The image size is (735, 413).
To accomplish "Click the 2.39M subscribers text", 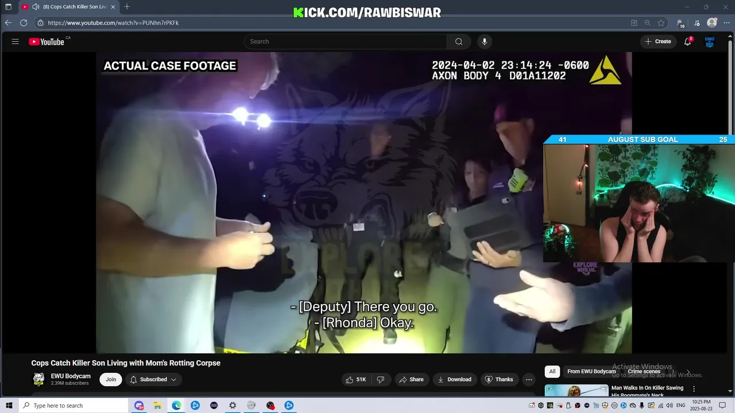I will [69, 383].
